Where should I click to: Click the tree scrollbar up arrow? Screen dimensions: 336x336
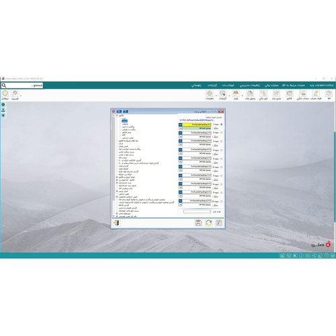tap(114, 116)
